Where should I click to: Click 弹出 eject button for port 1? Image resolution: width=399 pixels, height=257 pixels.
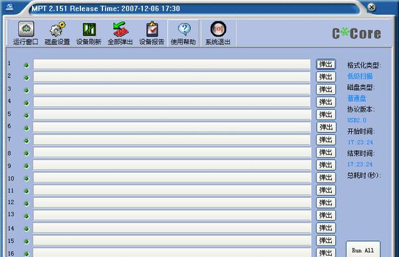pos(326,64)
